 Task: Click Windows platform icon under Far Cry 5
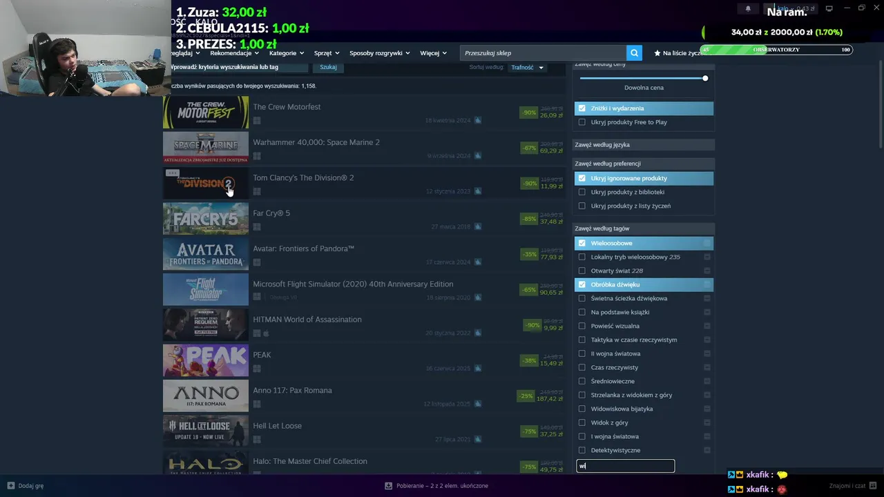[x=257, y=226]
